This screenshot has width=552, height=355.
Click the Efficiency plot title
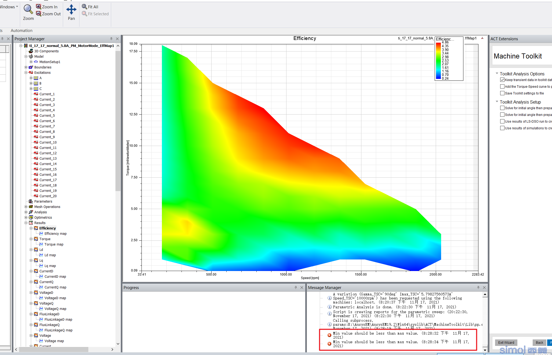(305, 38)
